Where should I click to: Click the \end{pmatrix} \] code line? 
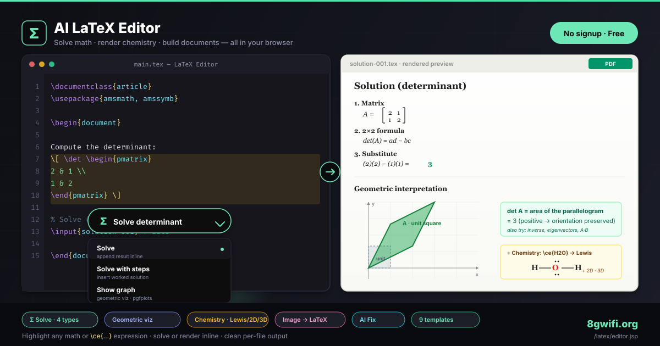pos(85,196)
